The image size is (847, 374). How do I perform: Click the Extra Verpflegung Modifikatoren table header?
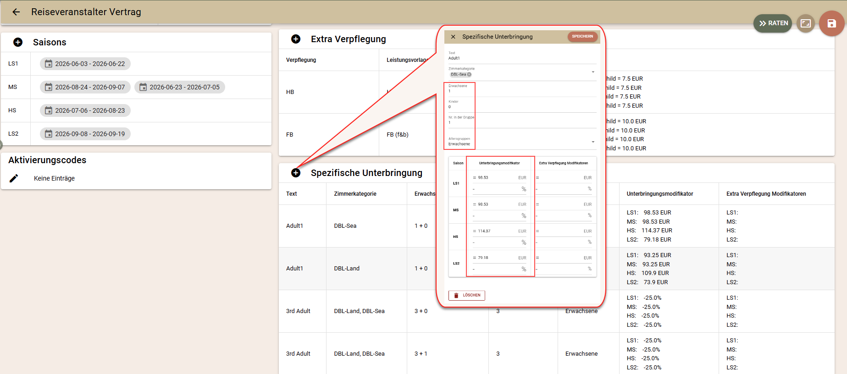766,194
